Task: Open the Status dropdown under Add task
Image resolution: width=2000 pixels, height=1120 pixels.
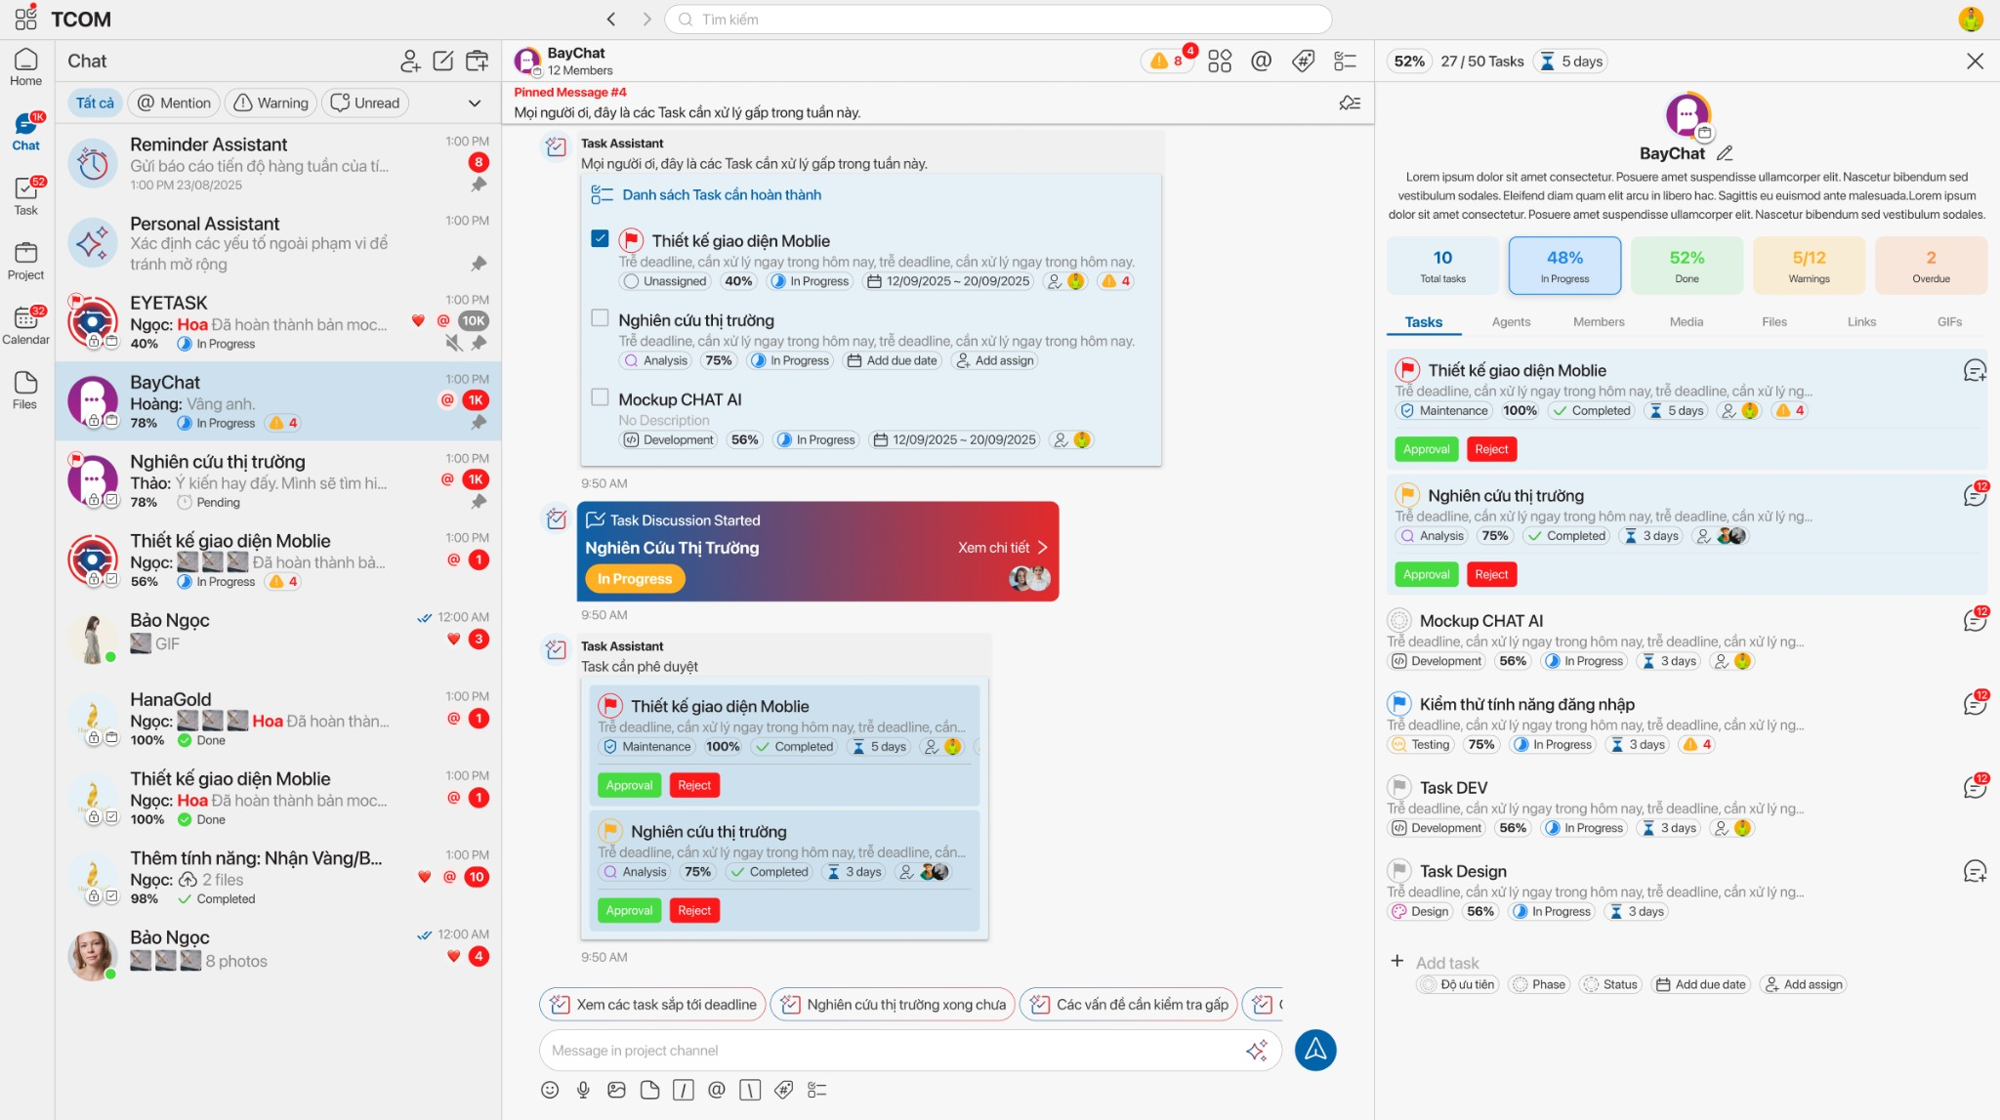Action: tap(1610, 984)
